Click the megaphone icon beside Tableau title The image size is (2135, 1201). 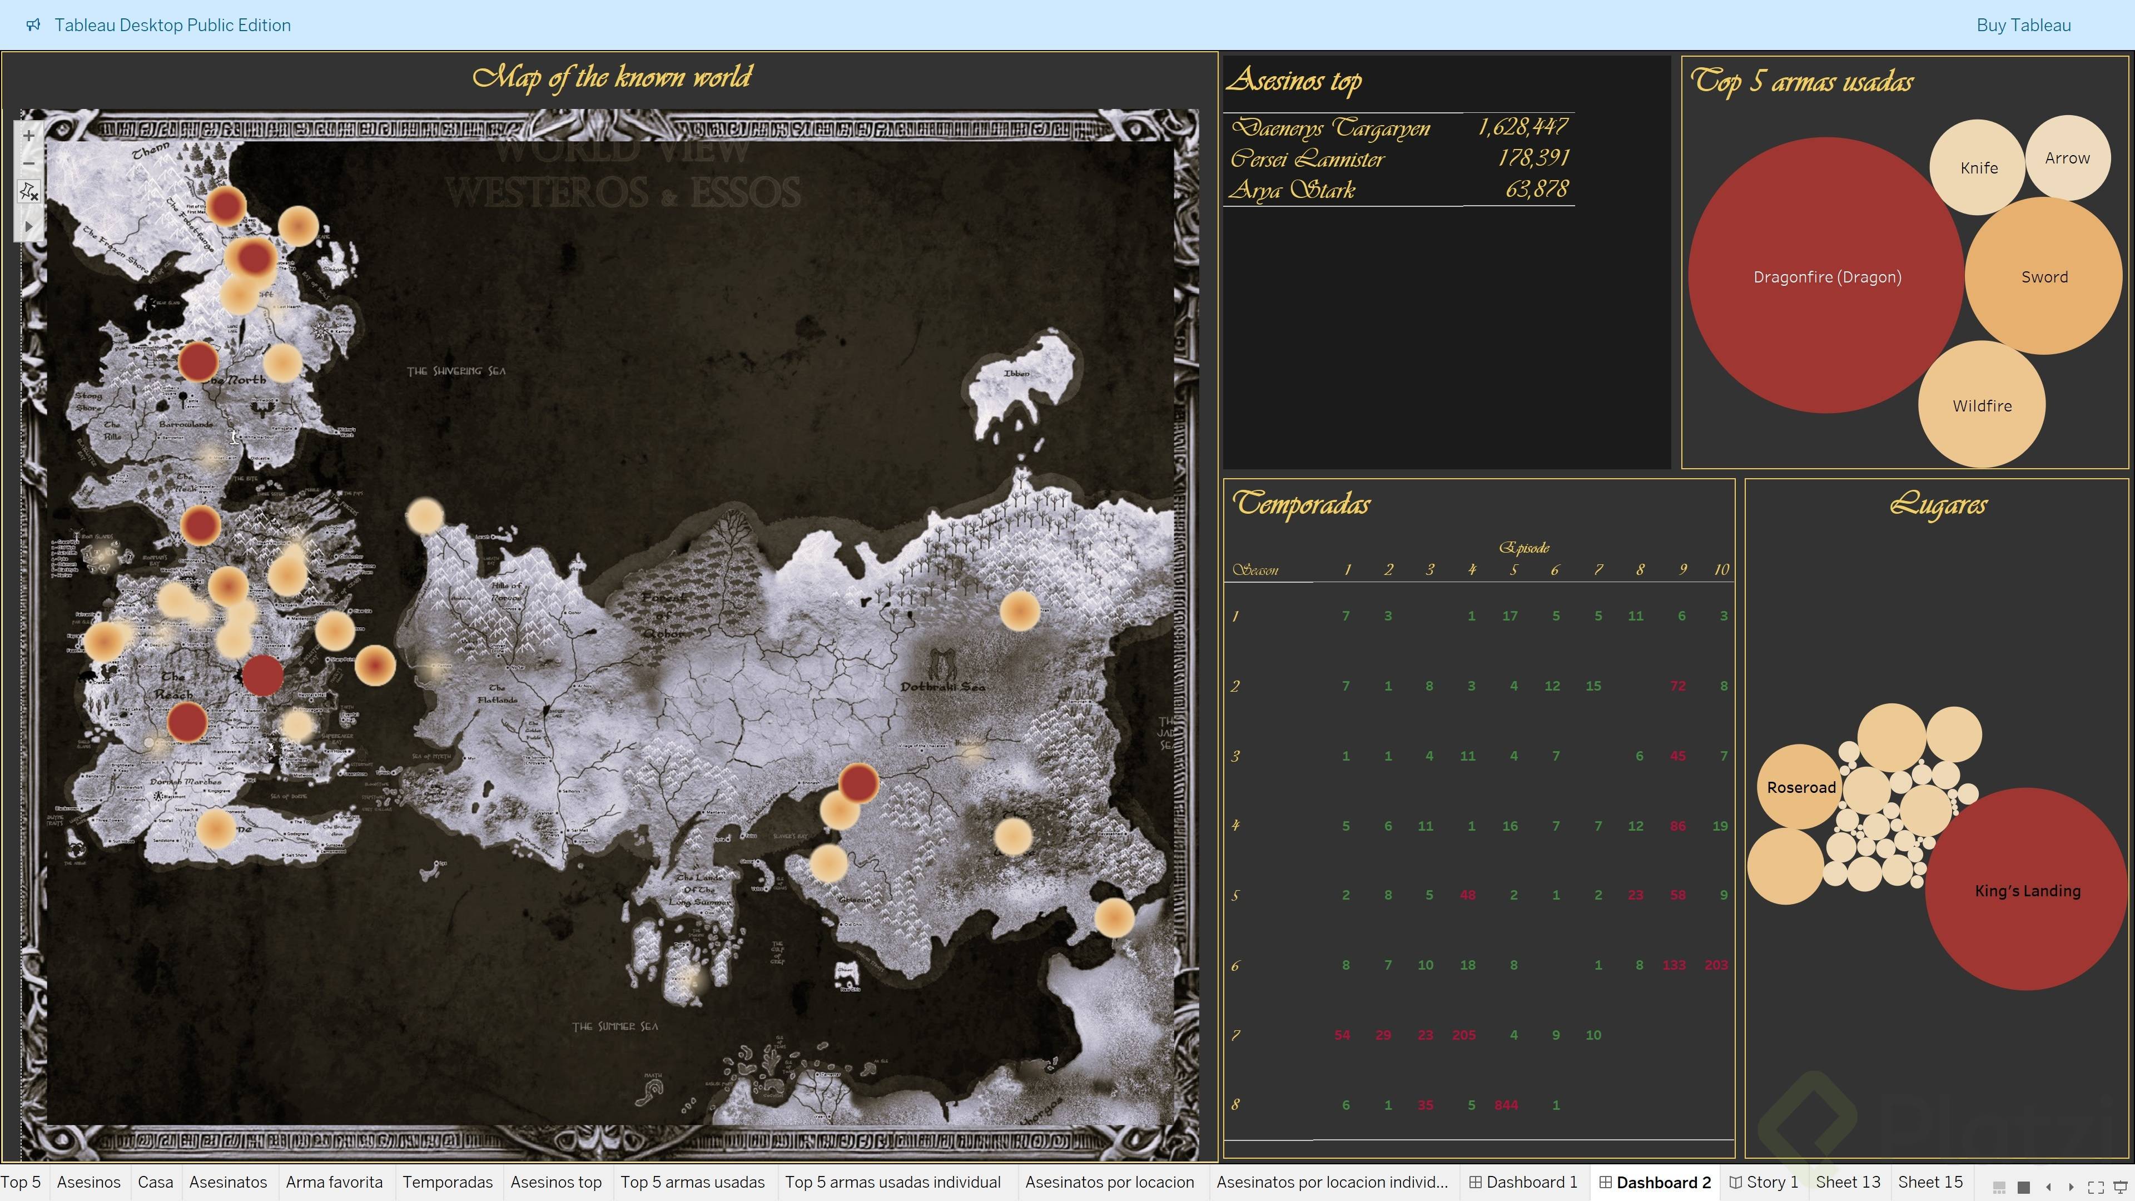(x=33, y=25)
